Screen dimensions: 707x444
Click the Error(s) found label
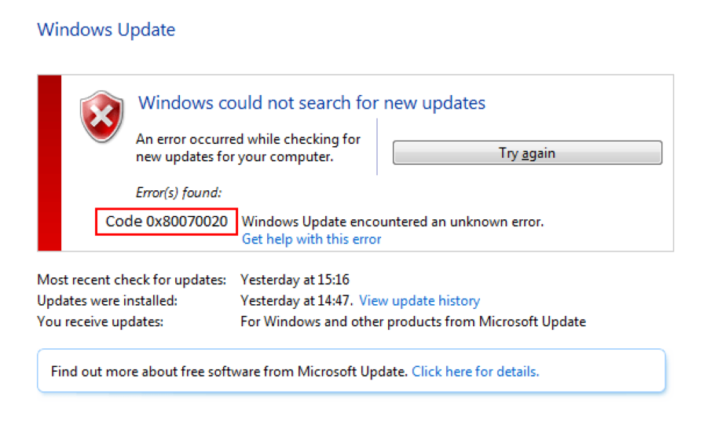(x=178, y=192)
